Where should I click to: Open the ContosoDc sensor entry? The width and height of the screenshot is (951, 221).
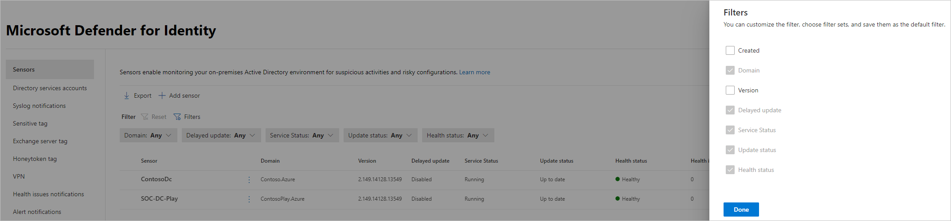[x=156, y=179]
